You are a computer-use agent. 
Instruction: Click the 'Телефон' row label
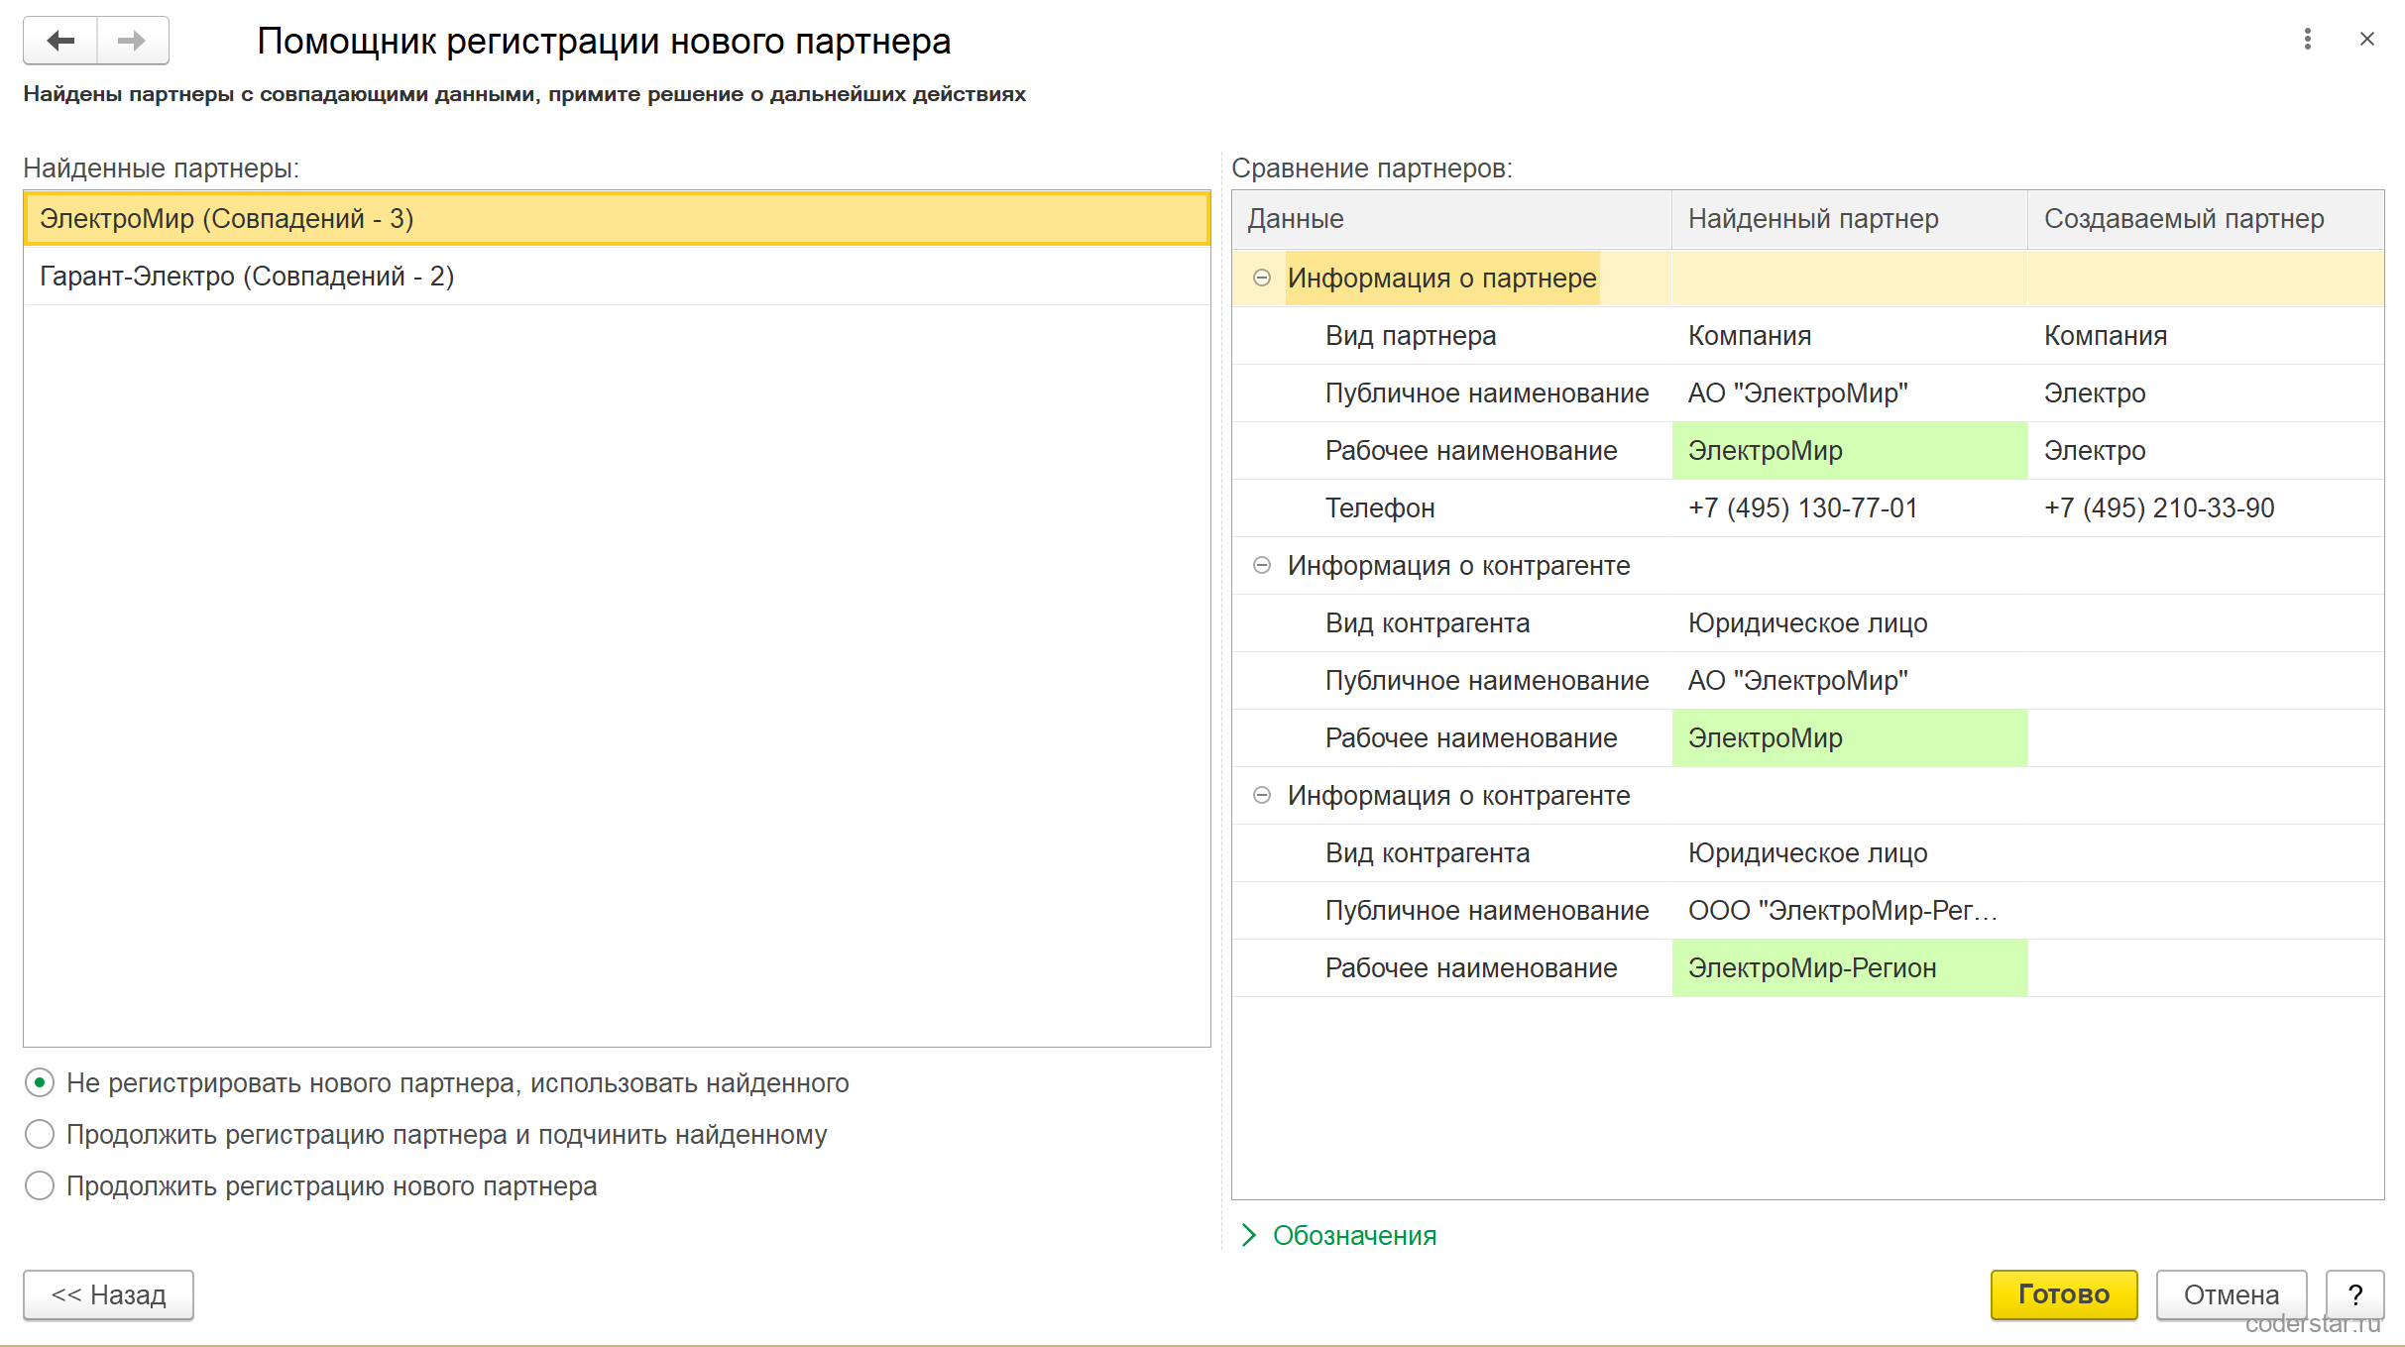click(x=1380, y=507)
